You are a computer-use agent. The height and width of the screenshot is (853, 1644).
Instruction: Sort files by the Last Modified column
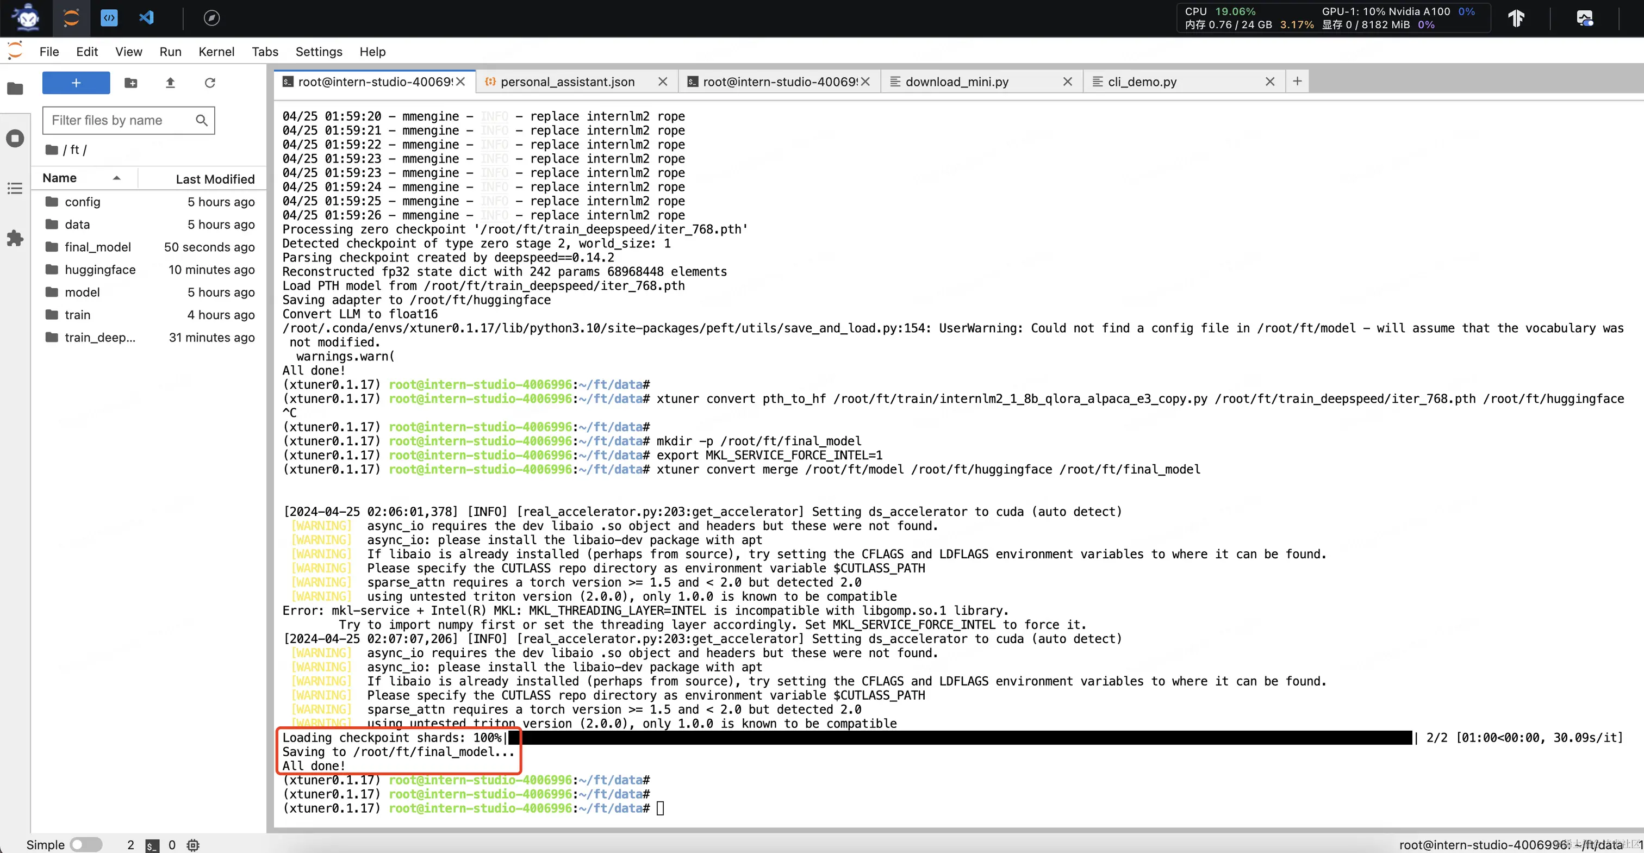(214, 179)
